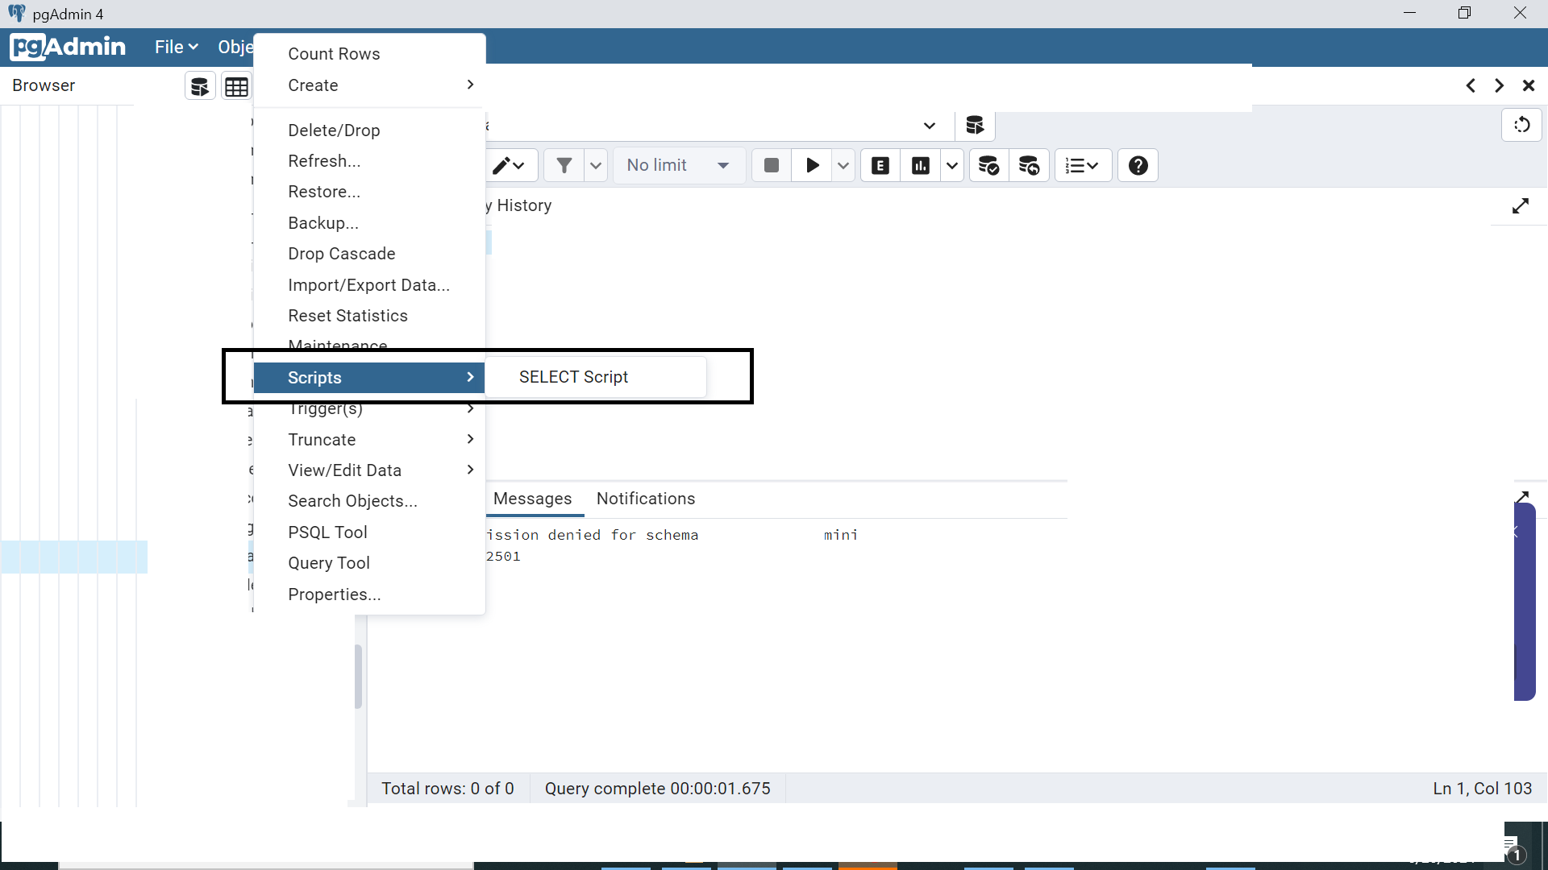Click the vertical scrollbar in browser panel
Viewport: 1548px width, 870px height.
coord(358,677)
